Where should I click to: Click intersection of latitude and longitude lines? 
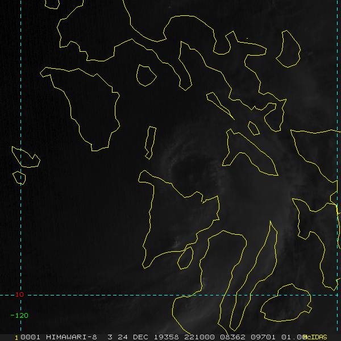[x=21, y=295]
